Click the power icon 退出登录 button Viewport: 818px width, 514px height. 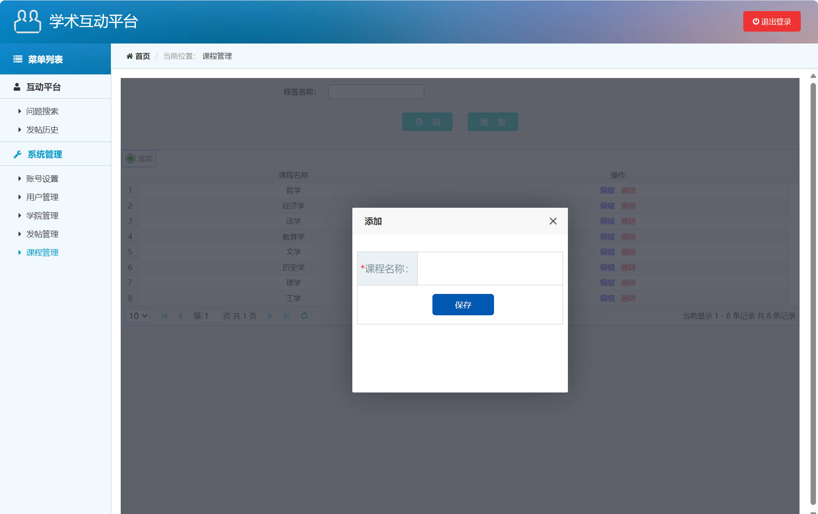point(771,21)
